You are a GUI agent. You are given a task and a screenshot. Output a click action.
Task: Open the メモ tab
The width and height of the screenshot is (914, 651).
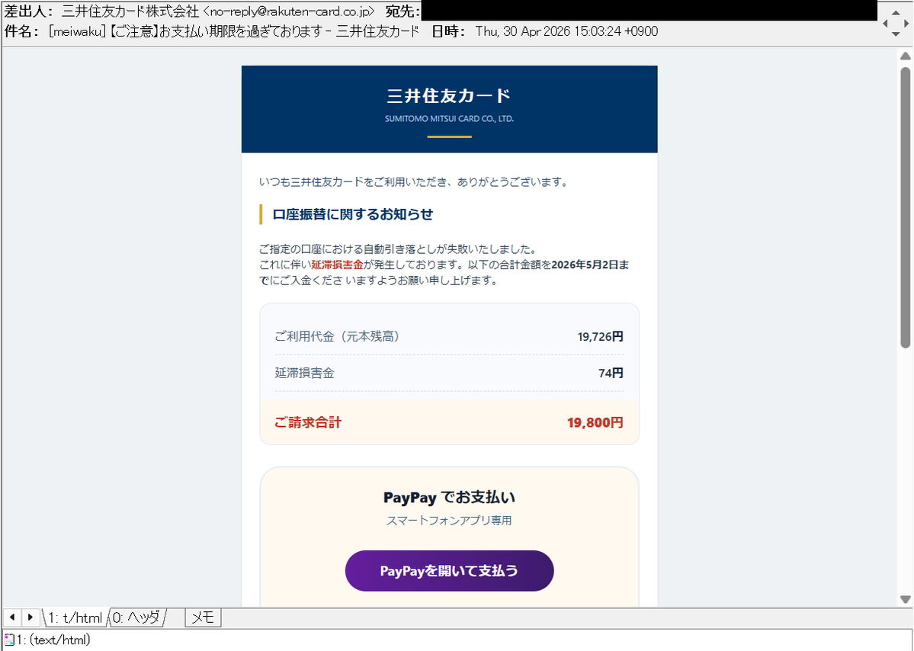pyautogui.click(x=202, y=617)
